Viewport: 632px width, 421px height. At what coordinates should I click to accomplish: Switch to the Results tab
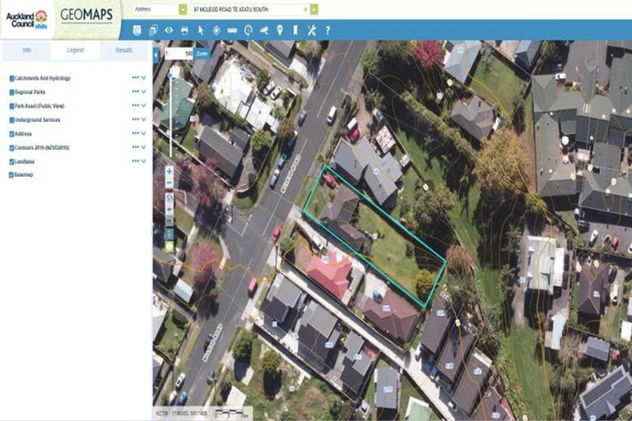(123, 50)
